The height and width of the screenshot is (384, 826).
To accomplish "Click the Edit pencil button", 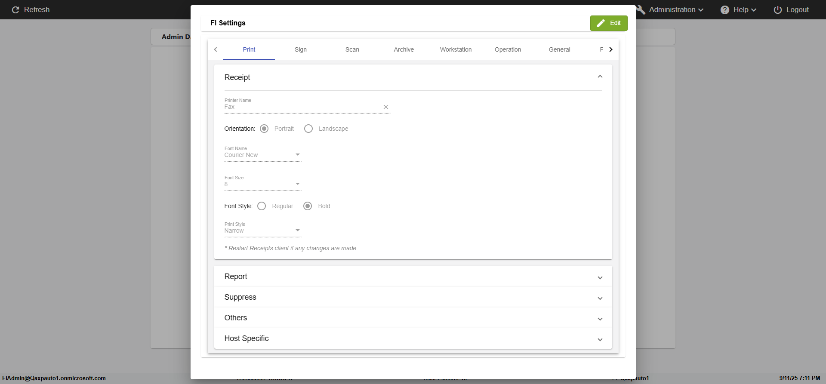I will [x=608, y=23].
